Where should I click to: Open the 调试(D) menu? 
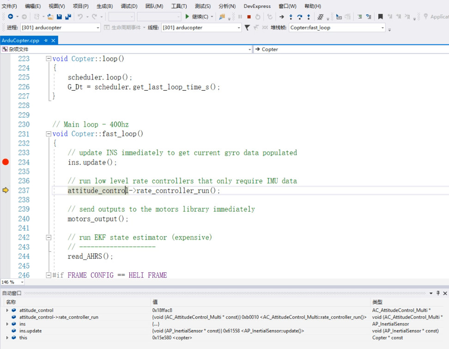[x=129, y=6]
